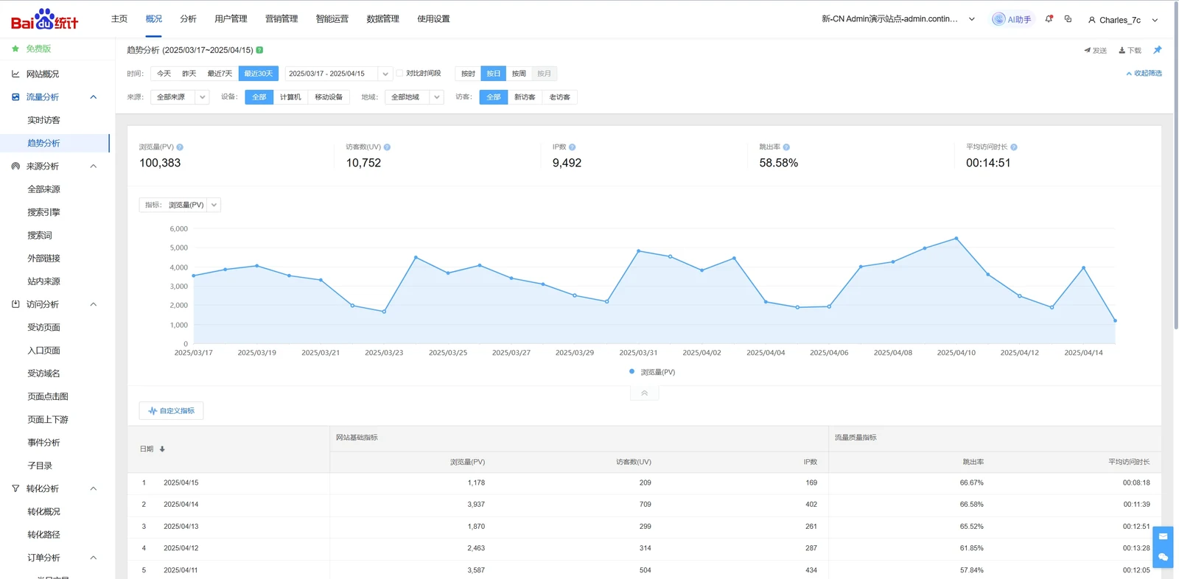This screenshot has height=579, width=1179.
Task: Open the date range 2025/03/17 - 2025/04/15 dropdown
Action: point(338,74)
